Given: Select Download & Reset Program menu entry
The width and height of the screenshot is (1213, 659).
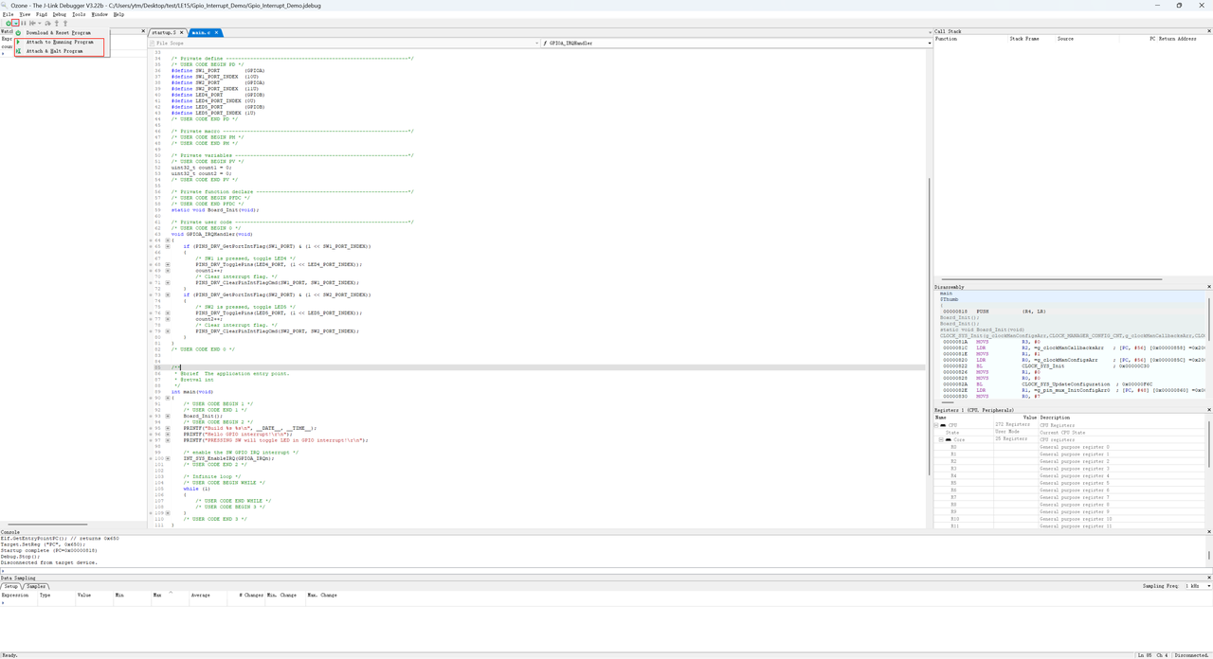Looking at the screenshot, I should 61,33.
